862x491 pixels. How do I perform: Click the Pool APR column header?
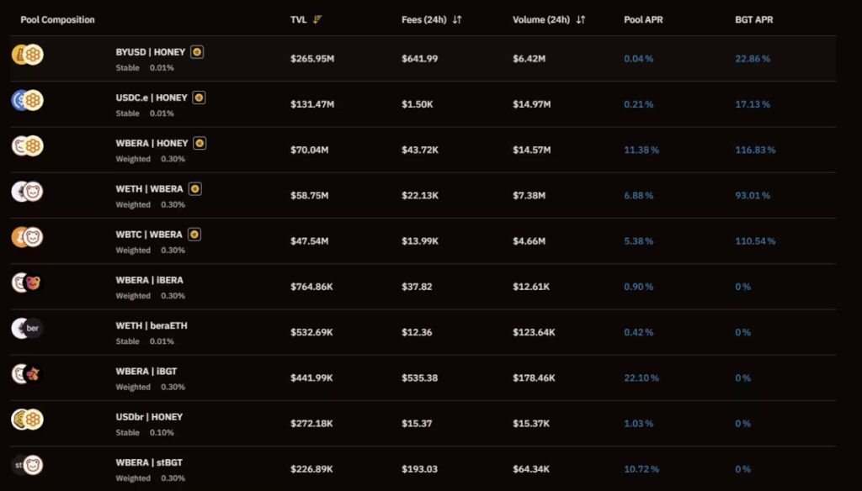tap(643, 19)
